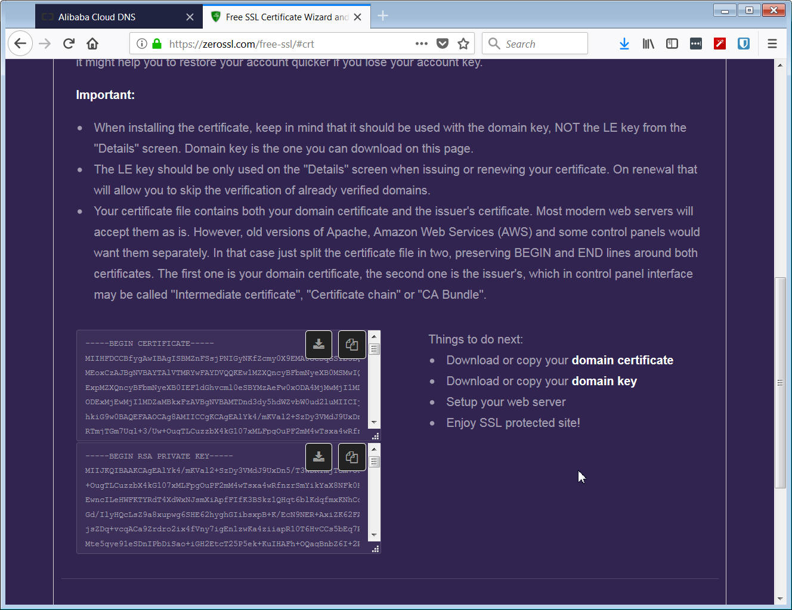This screenshot has height=610, width=792.
Task: Open page actions three-dot menu
Action: click(421, 44)
